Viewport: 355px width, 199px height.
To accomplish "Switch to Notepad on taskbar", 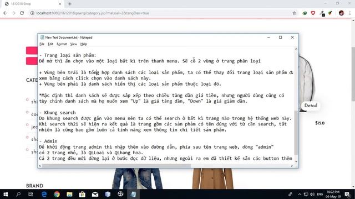I will pyautogui.click(x=133, y=194).
